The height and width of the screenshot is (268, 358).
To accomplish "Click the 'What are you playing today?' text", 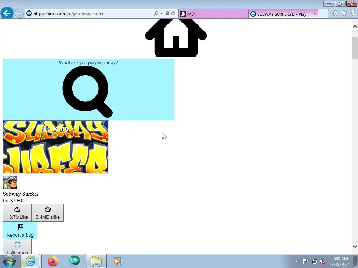I will tap(88, 62).
